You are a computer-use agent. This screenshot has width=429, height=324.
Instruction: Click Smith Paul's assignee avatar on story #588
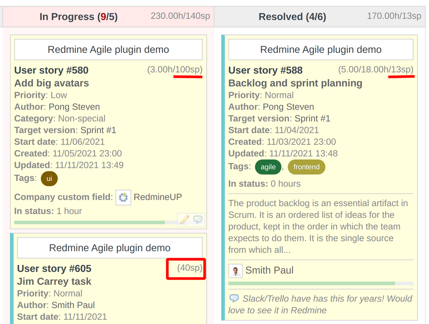pyautogui.click(x=235, y=271)
